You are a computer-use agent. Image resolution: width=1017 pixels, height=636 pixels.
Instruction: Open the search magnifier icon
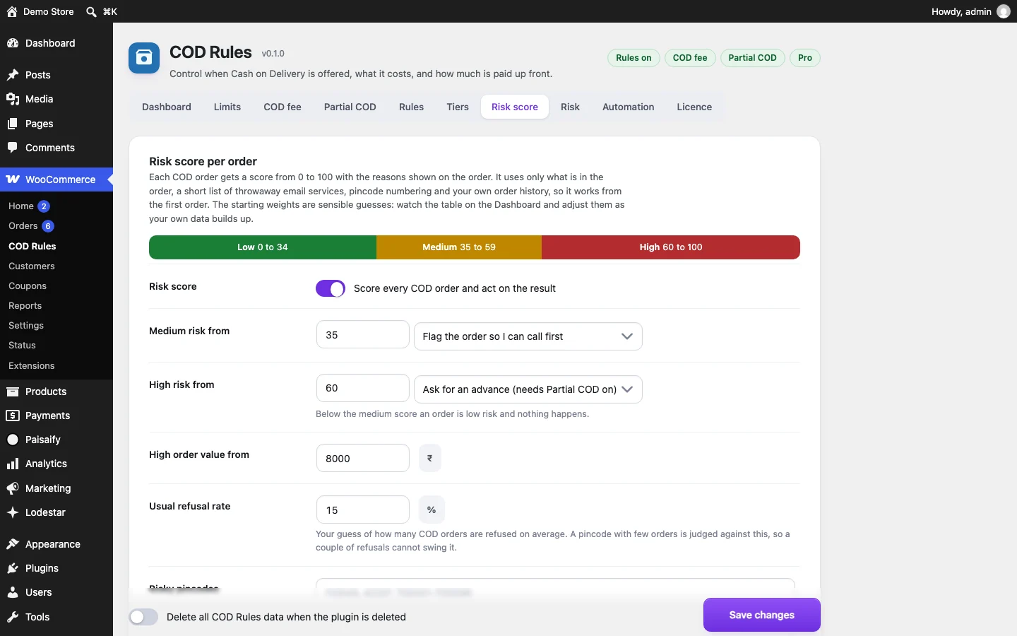91,11
